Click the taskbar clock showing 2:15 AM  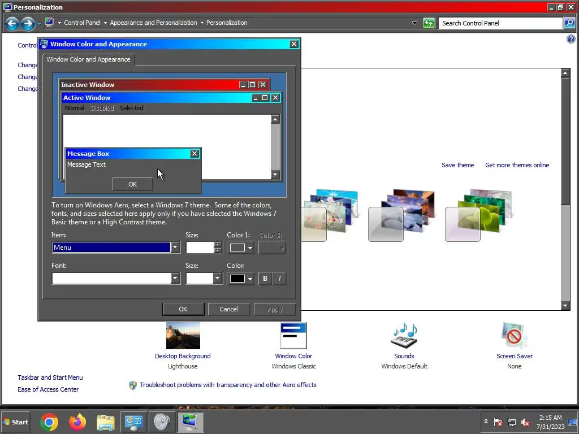550,422
